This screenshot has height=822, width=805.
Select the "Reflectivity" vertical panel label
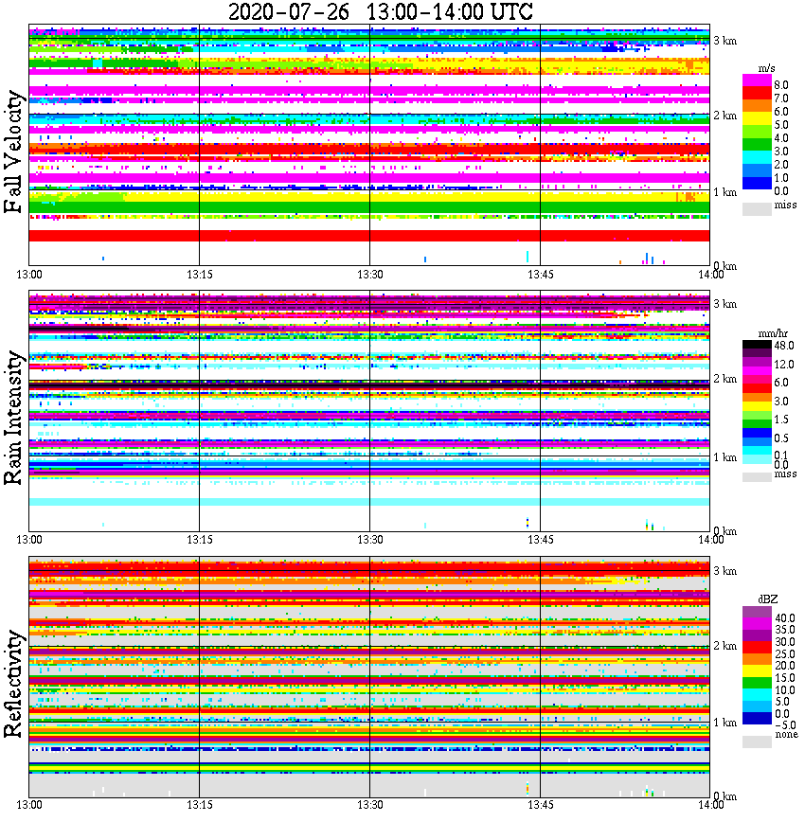13,684
